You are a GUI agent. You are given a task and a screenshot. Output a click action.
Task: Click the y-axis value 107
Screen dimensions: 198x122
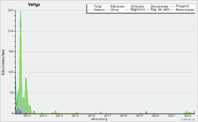(x=11, y=72)
